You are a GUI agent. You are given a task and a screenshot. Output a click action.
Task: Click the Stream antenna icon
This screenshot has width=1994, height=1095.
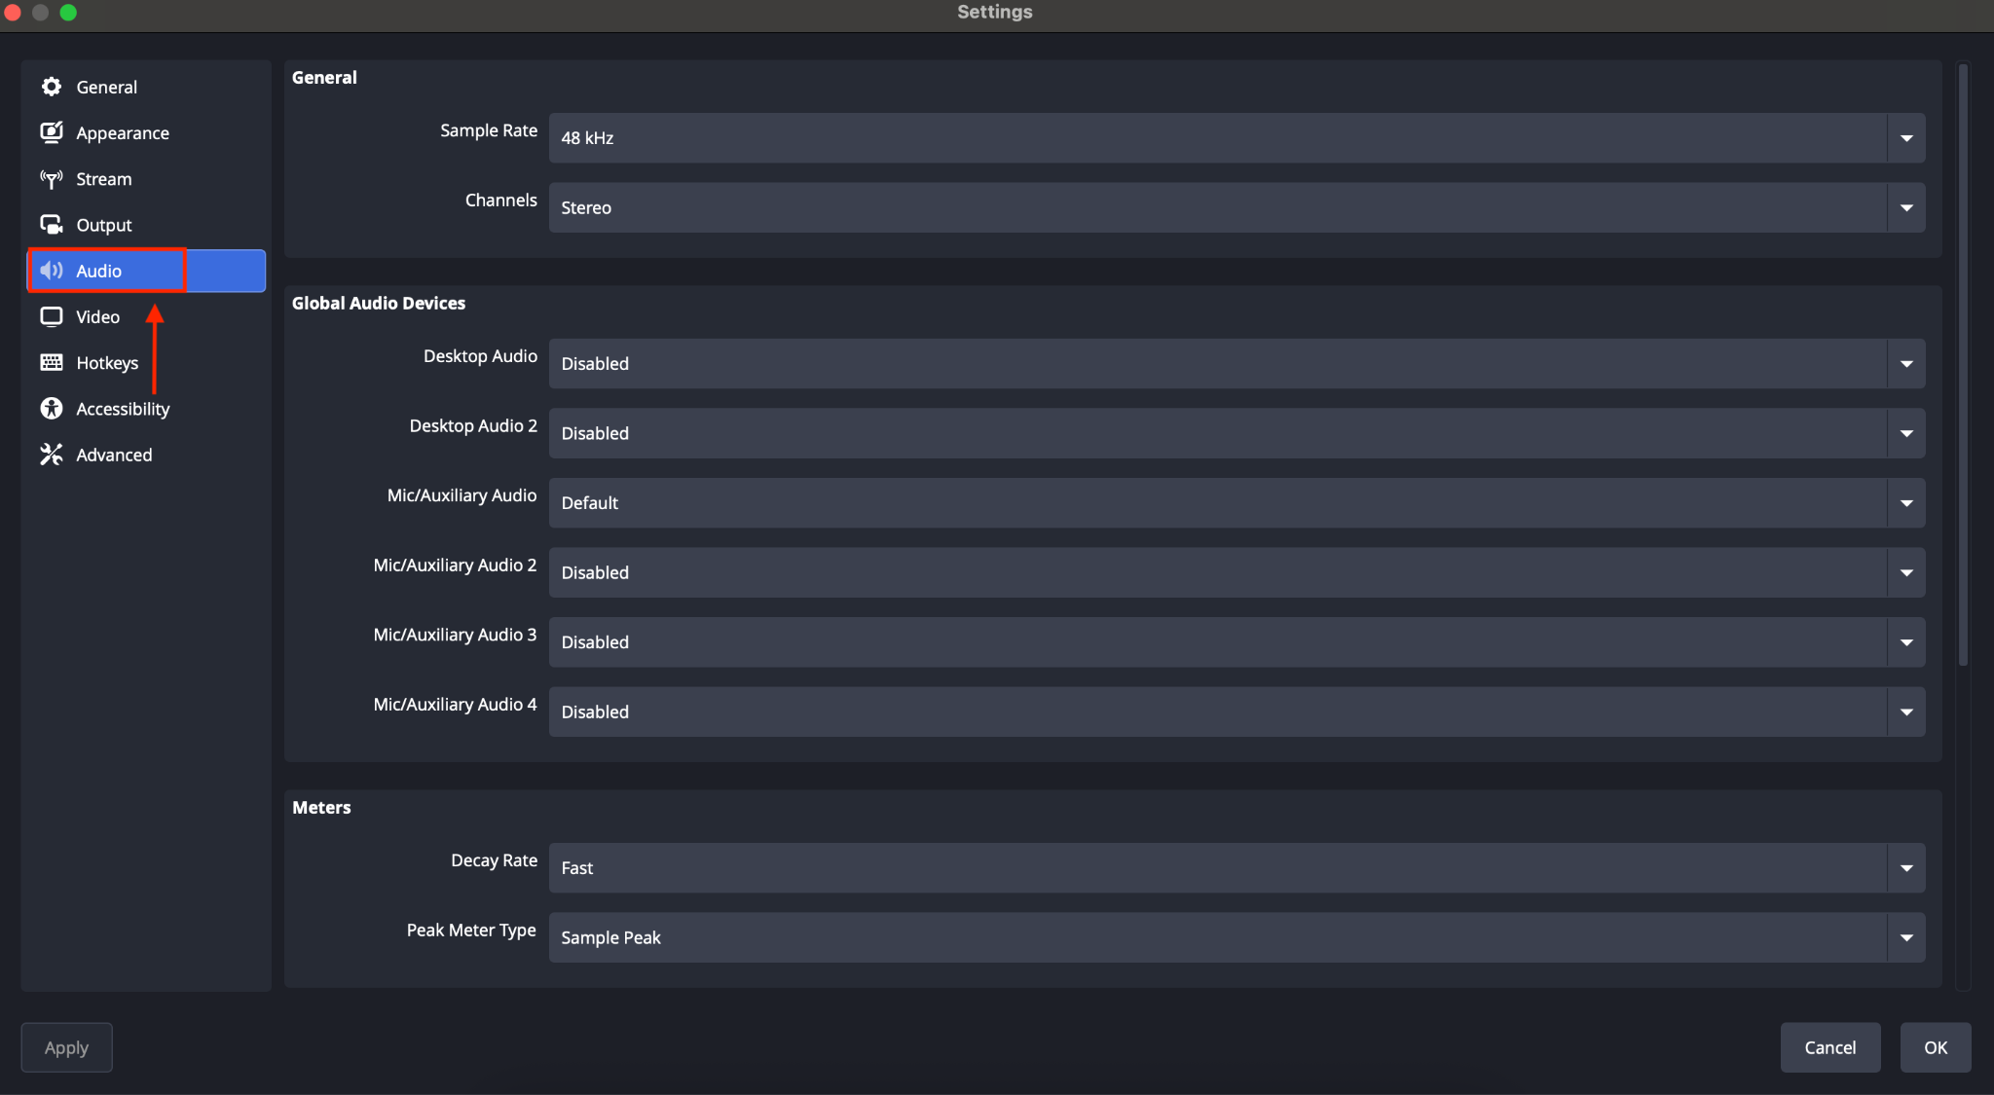(x=52, y=179)
